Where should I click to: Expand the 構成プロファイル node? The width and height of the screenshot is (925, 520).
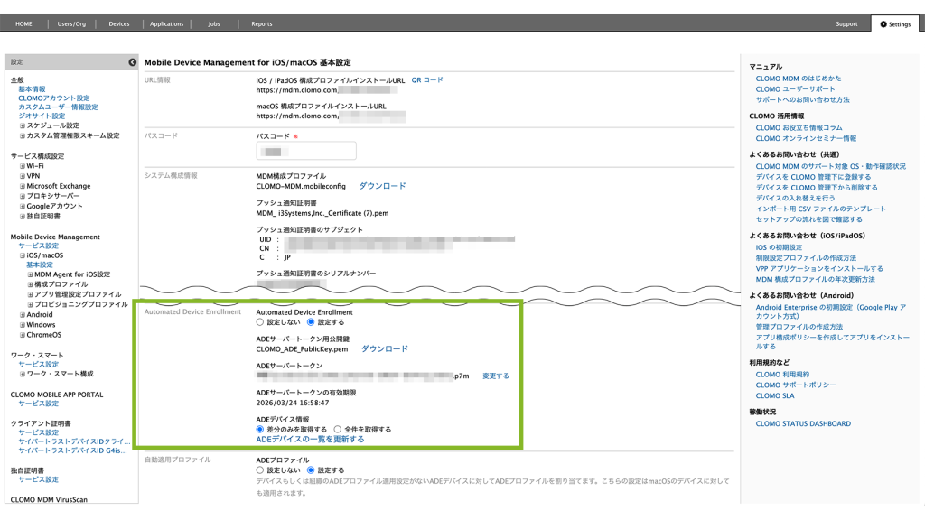30,284
